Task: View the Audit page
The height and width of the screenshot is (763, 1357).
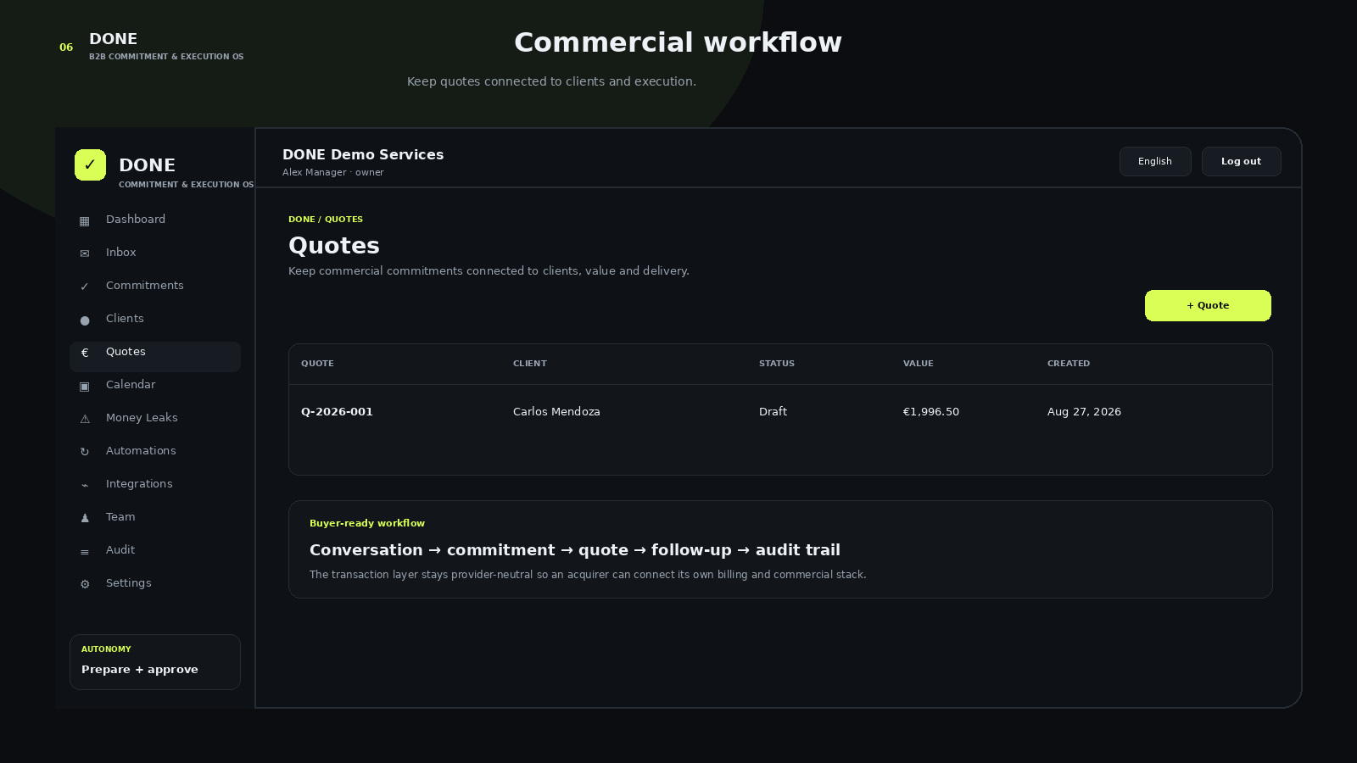Action: 155,550
